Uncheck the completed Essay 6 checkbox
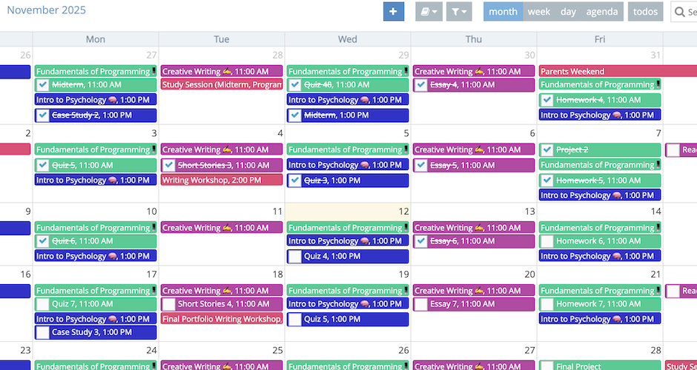 pyautogui.click(x=421, y=241)
